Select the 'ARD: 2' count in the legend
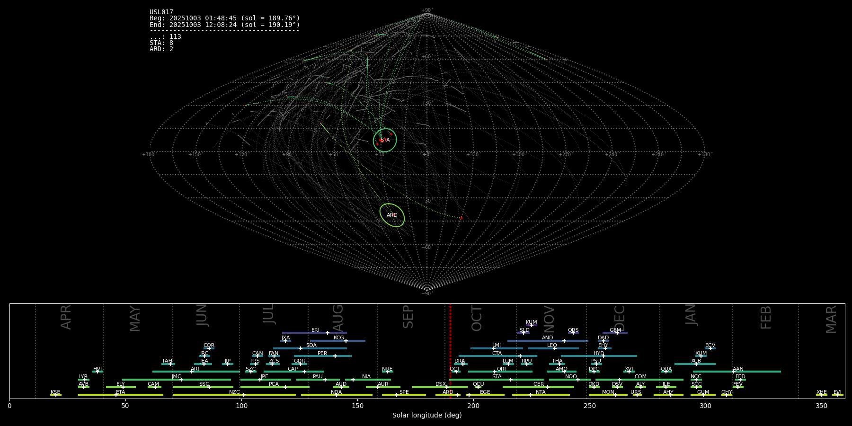Viewport: 852px width, 426px height. point(161,49)
